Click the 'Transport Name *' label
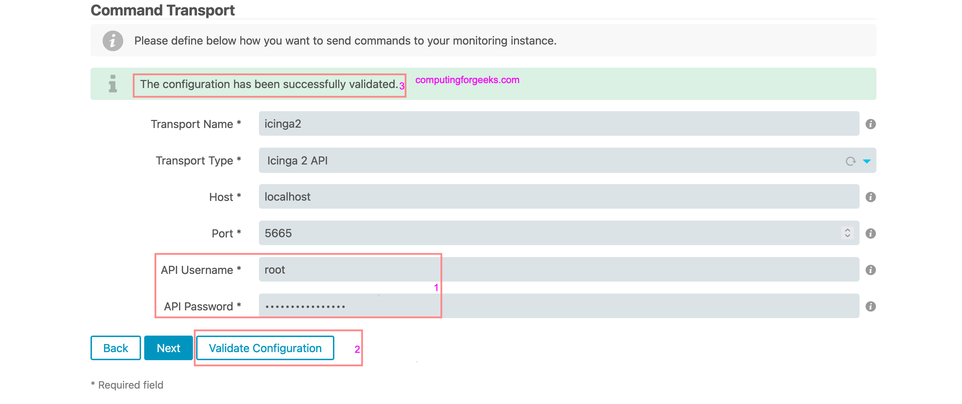This screenshot has height=404, width=962. coord(196,124)
